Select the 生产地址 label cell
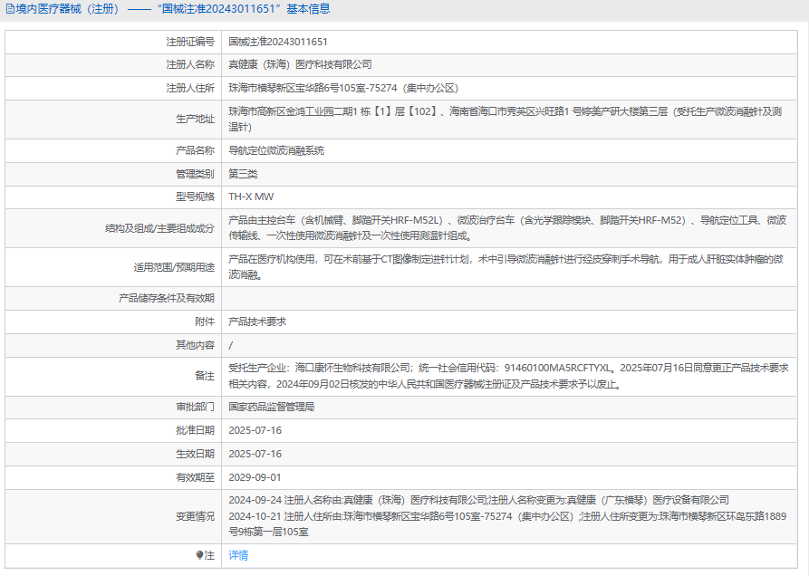The width and height of the screenshot is (809, 576). [x=113, y=120]
